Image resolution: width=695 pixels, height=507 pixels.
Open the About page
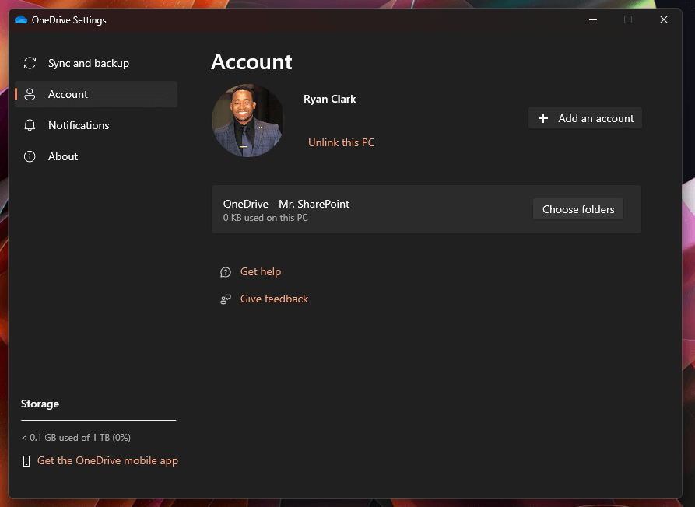click(97, 156)
